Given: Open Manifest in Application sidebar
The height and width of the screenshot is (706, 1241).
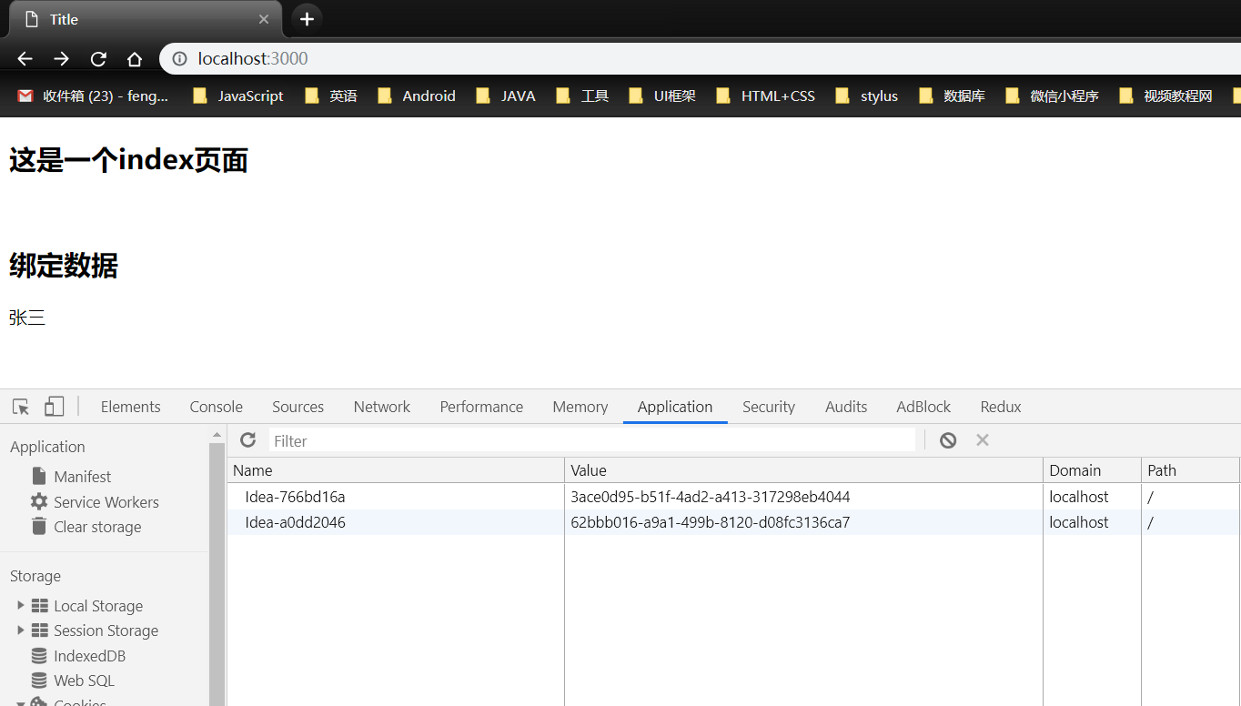Looking at the screenshot, I should [x=82, y=477].
